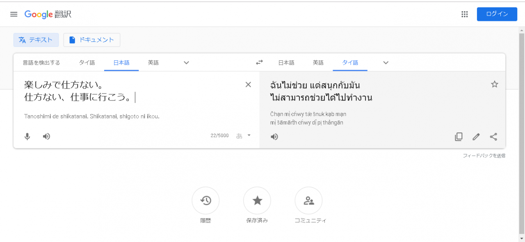The height and width of the screenshot is (242, 525).
Task: Expand the source language list chevron
Action: (186, 63)
